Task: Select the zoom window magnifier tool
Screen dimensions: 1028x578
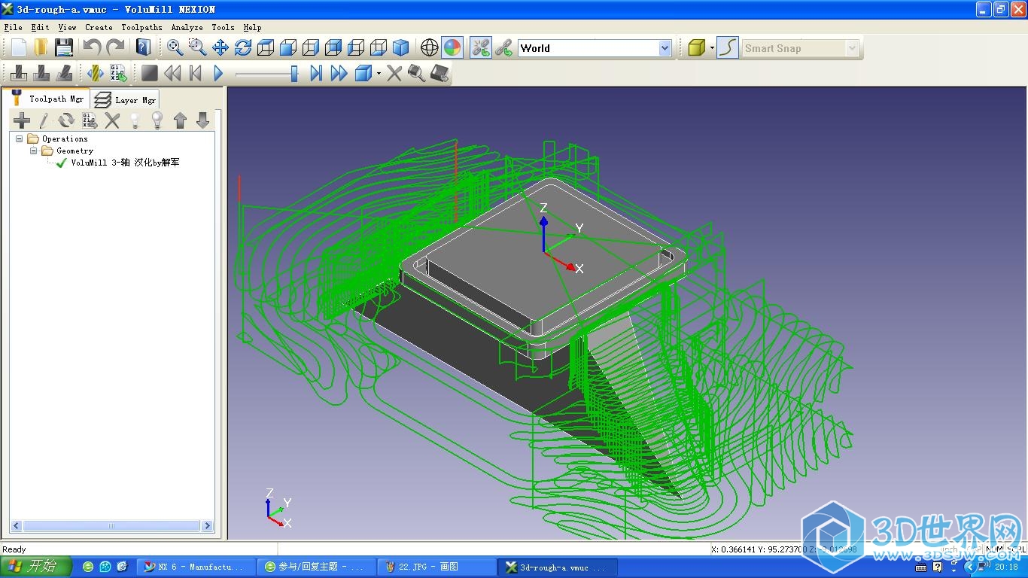Action: coord(197,47)
